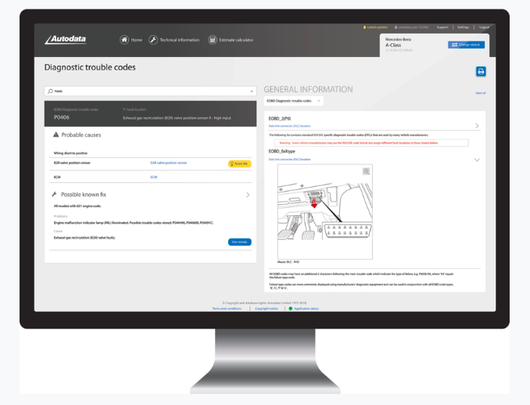Image resolution: width=530 pixels, height=405 pixels.
Task: Click the red ISO/SAE warning message
Action: pyautogui.click(x=371, y=143)
